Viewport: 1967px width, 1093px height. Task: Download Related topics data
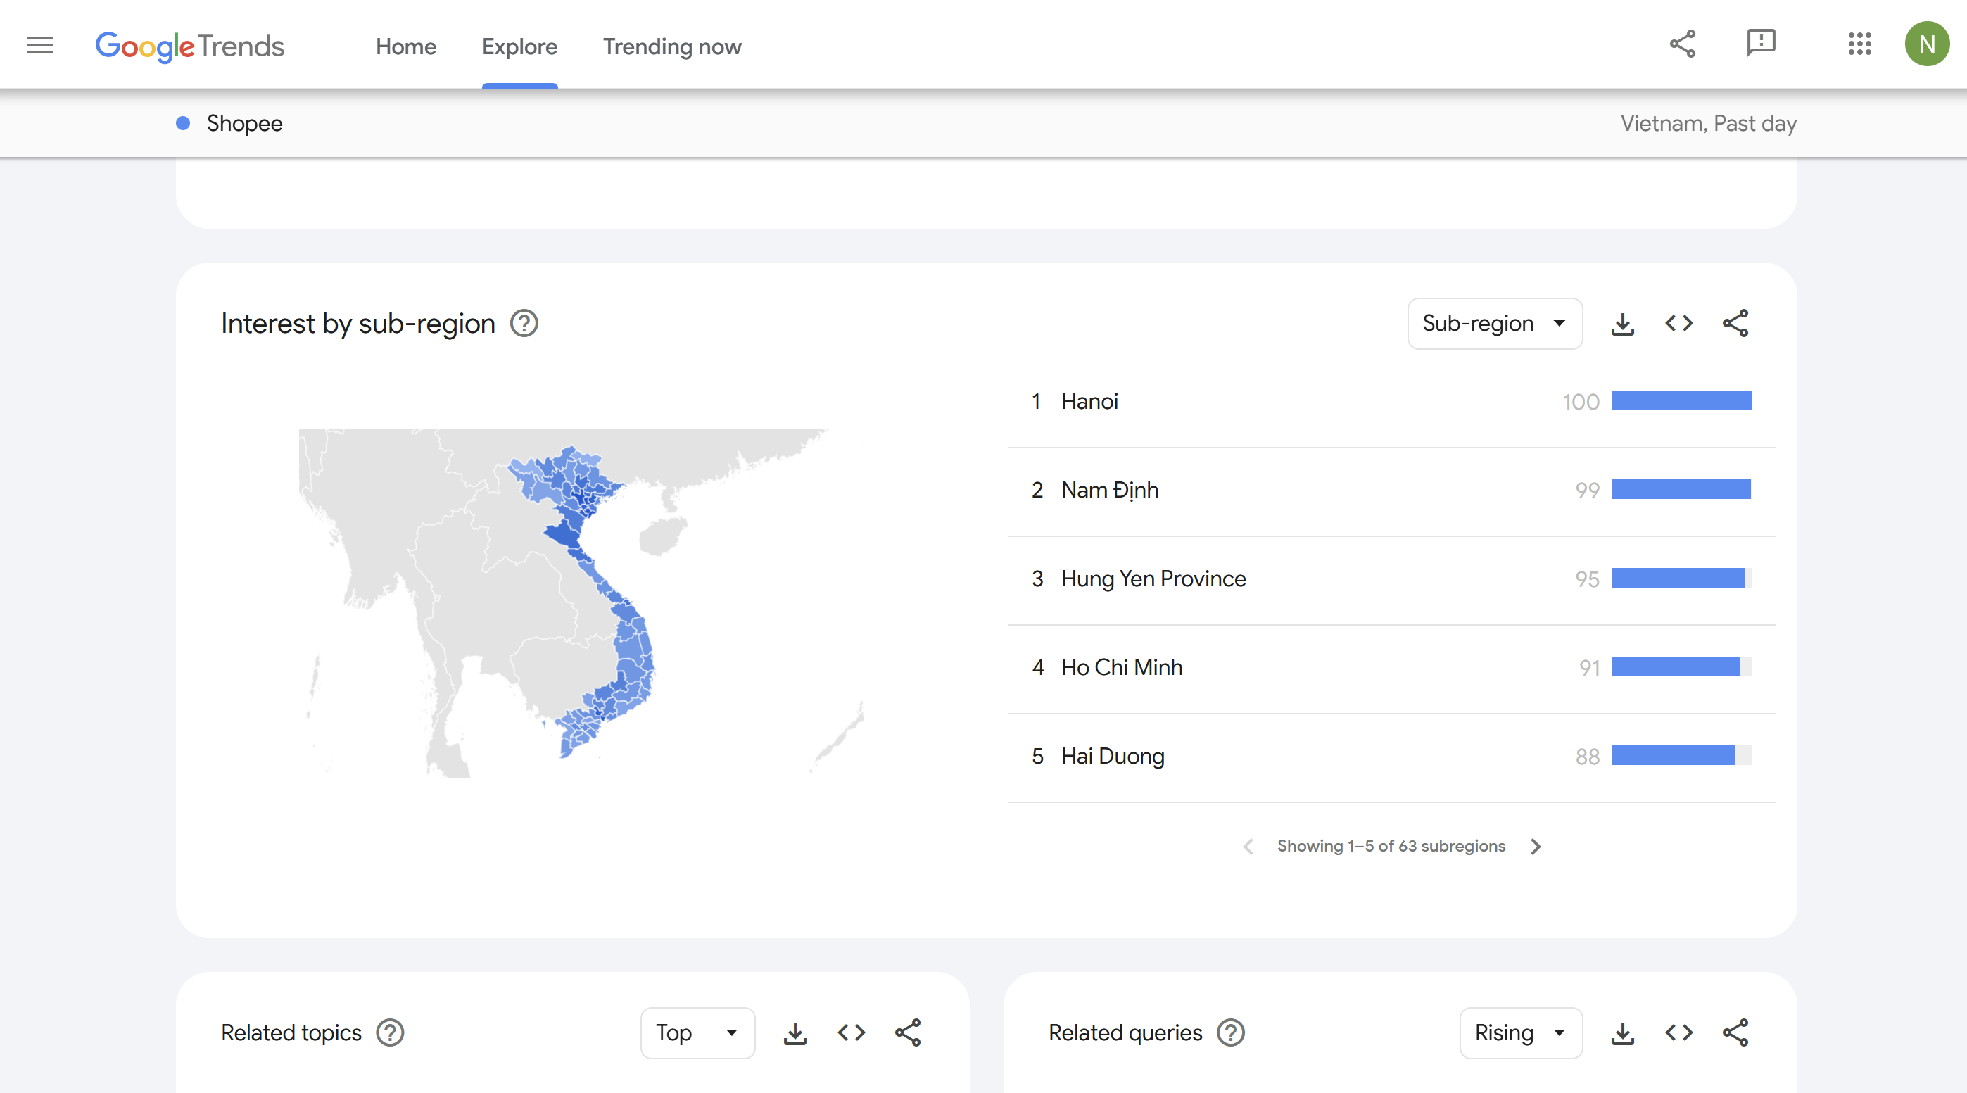(x=794, y=1033)
